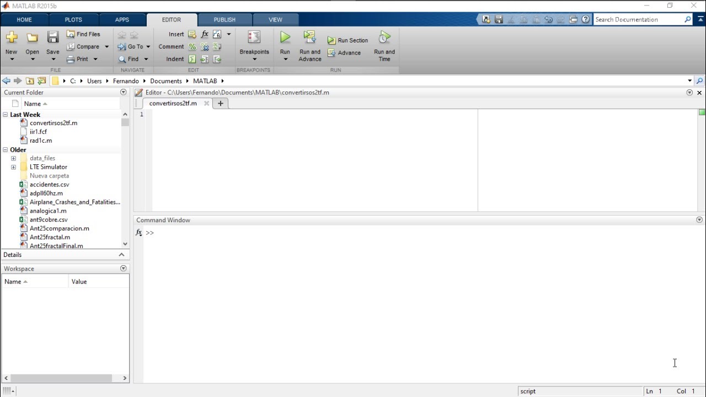Expand the LTE Simulator folder

pos(13,167)
